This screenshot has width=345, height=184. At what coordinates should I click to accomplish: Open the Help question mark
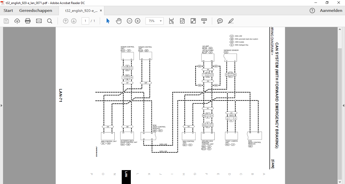312,11
